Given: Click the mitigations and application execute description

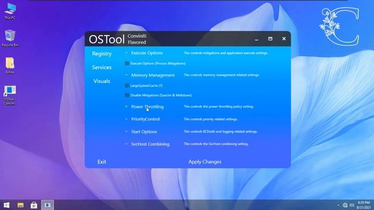Looking at the screenshot, I should [226, 53].
